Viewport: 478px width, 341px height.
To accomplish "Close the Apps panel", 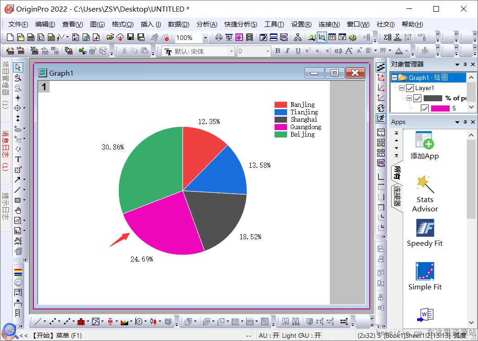I will (473, 122).
